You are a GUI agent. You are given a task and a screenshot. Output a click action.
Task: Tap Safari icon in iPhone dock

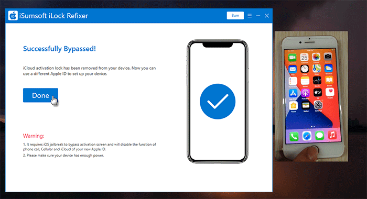coord(307,136)
